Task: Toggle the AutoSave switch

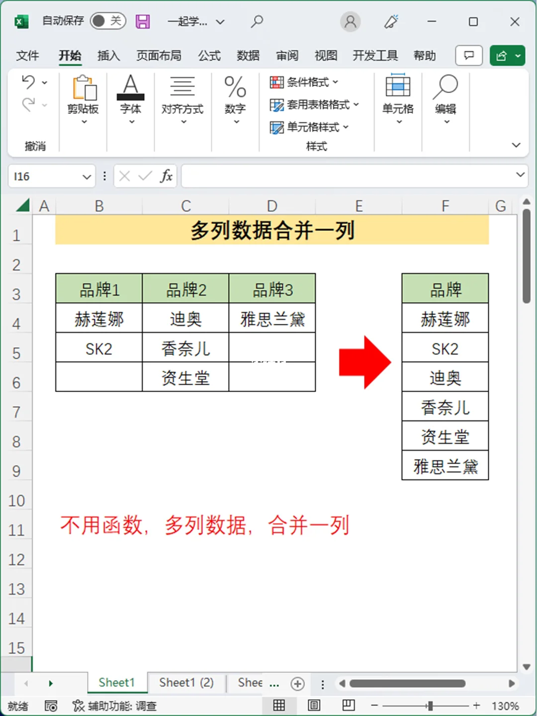Action: coord(108,21)
